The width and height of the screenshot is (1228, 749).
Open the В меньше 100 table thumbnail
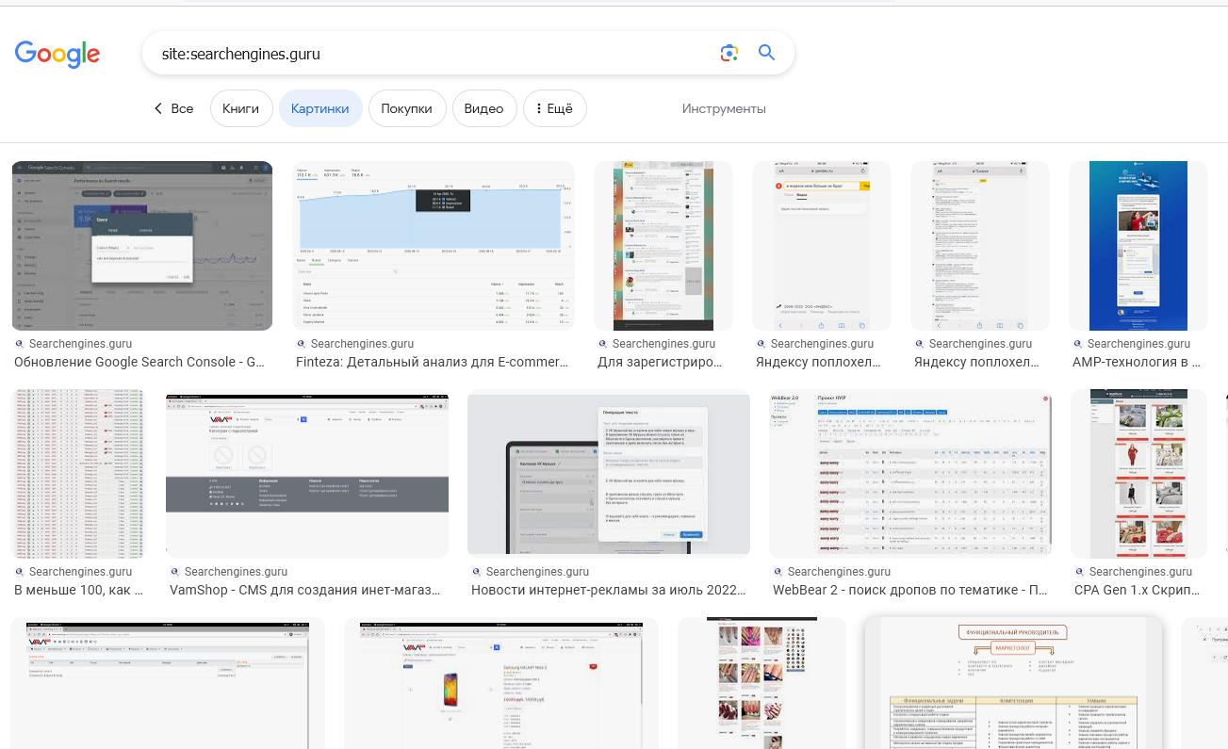[x=78, y=474]
